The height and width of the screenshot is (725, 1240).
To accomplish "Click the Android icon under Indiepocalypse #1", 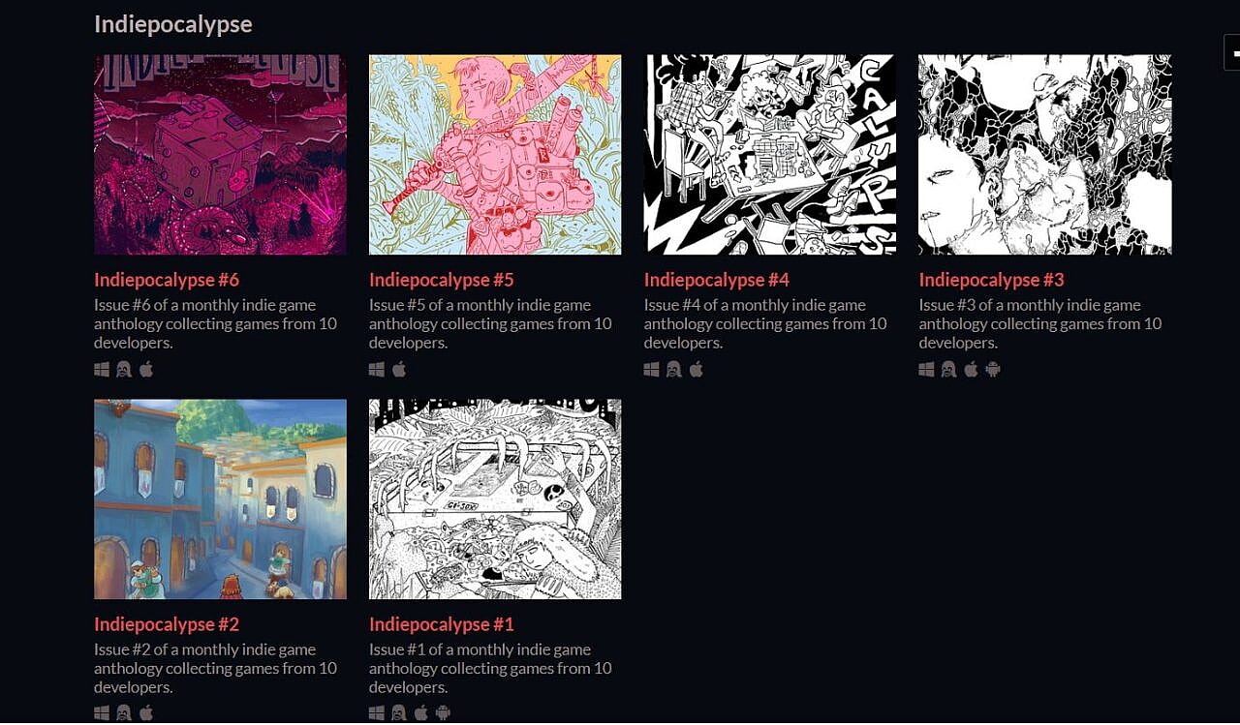I will (443, 713).
